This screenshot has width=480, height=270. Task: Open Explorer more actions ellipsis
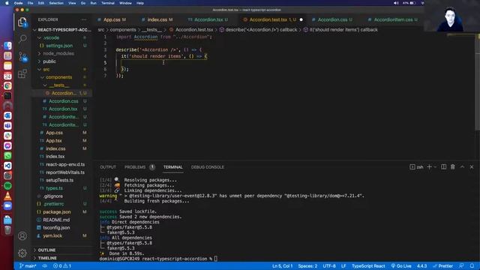pyautogui.click(x=84, y=19)
